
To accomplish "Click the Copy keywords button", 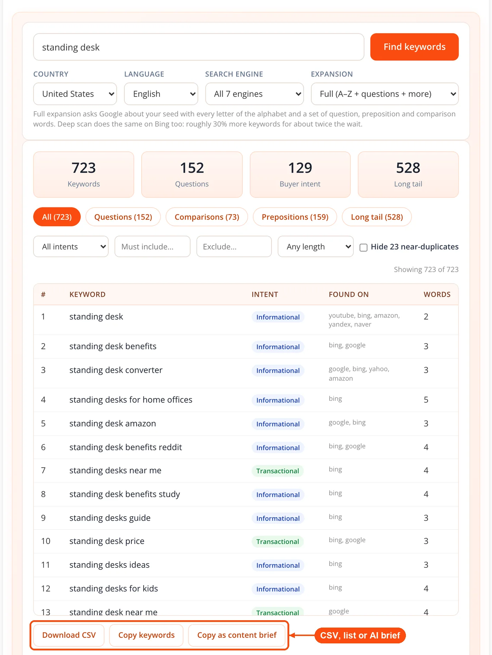I will [x=146, y=635].
